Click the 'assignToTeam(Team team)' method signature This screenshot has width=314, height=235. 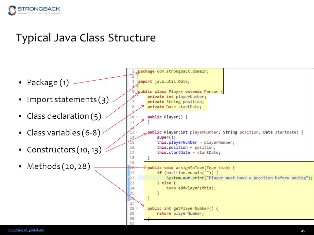191,168
